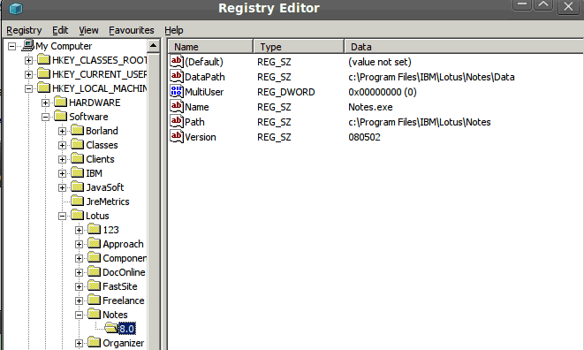
Task: Click the IBM folder icon
Action: click(78, 173)
